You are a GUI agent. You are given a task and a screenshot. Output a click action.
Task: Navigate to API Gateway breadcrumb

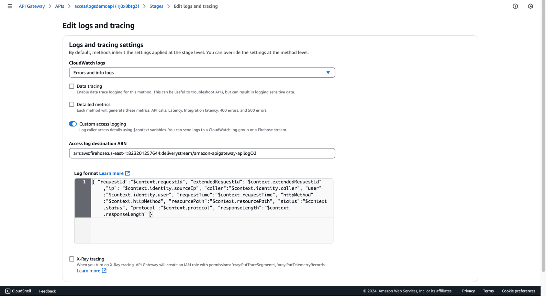pos(31,6)
